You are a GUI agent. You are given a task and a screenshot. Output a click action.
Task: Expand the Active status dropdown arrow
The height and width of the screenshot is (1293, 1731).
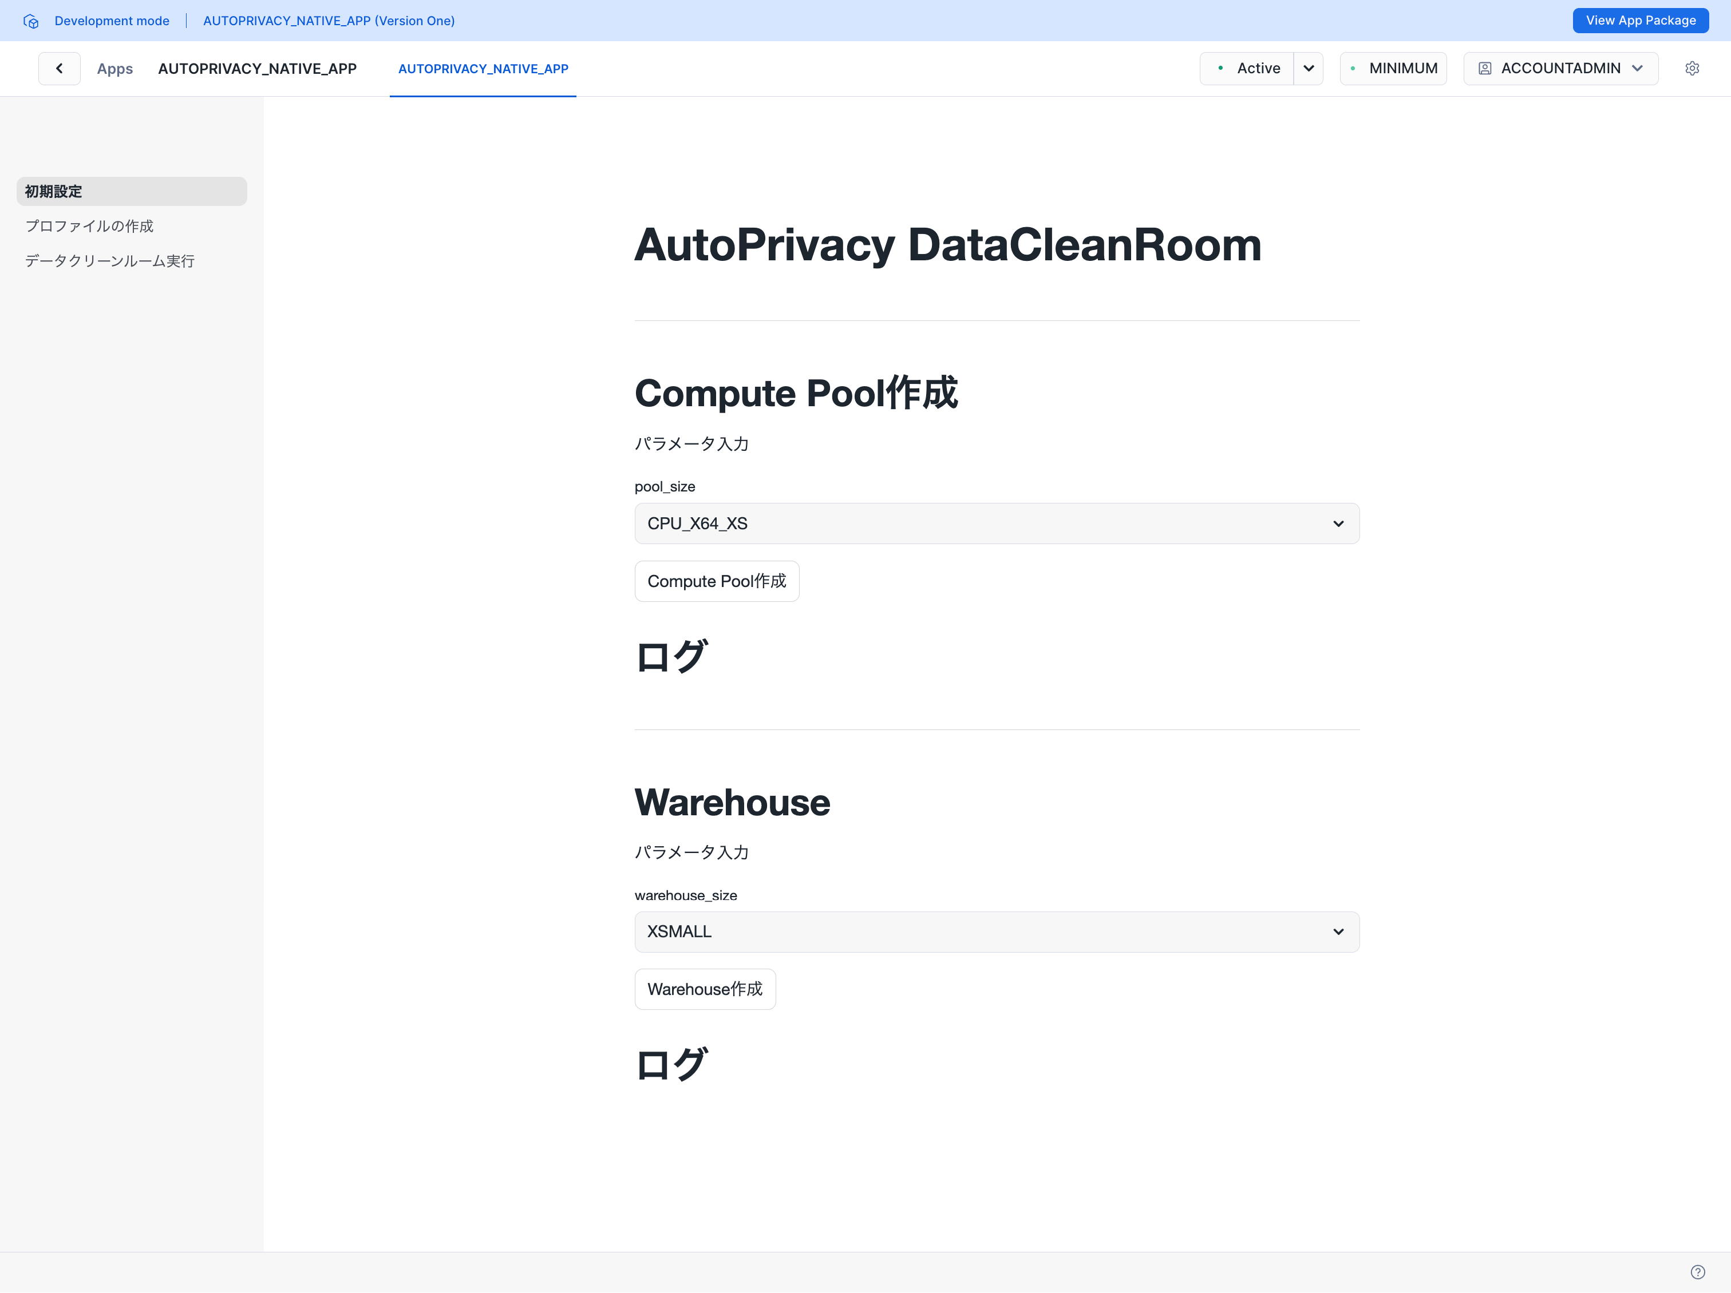point(1309,69)
